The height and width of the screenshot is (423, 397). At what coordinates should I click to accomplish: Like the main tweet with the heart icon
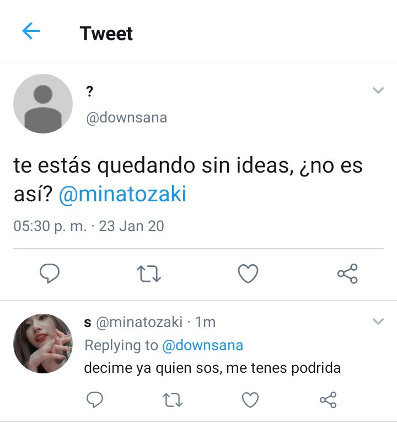coord(248,274)
